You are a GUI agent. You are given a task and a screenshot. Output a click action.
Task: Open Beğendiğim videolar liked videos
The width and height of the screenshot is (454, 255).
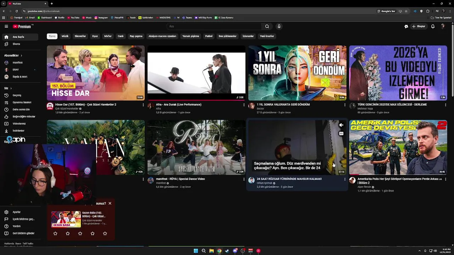click(20, 117)
